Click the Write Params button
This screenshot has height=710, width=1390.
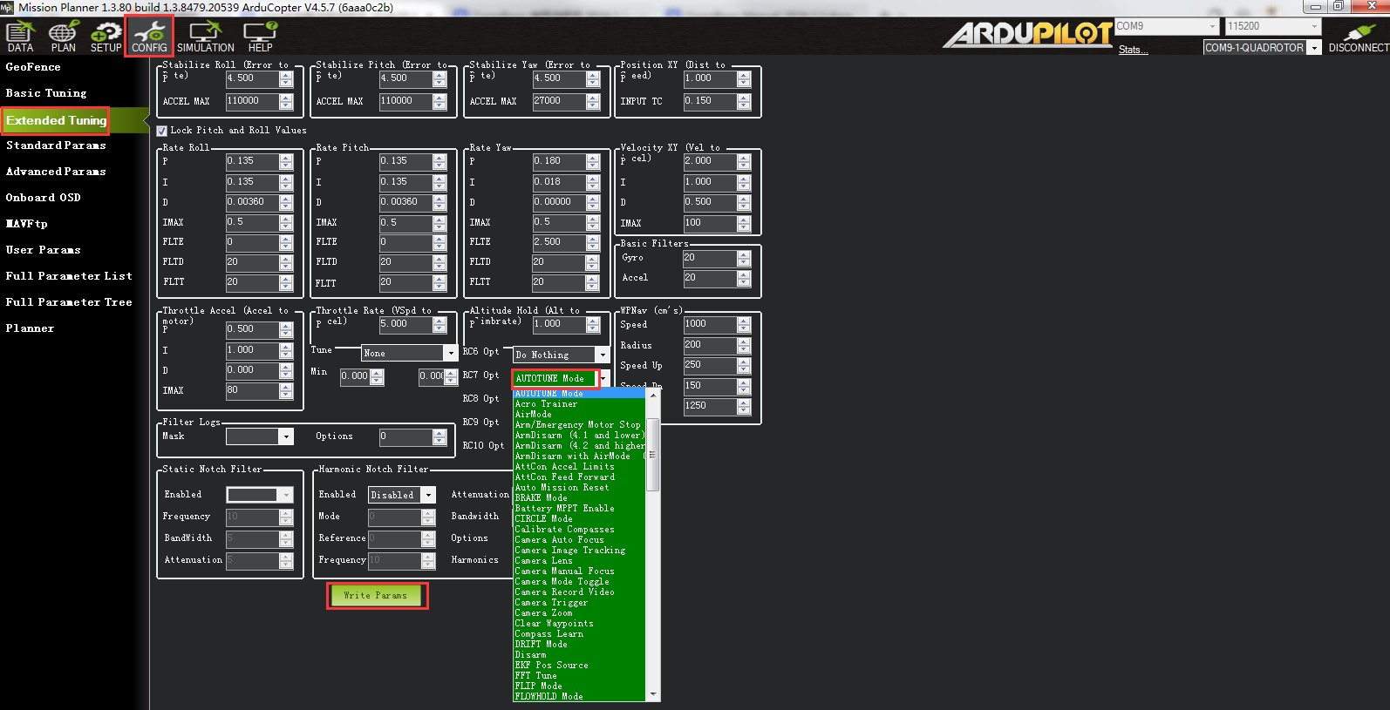tap(377, 596)
